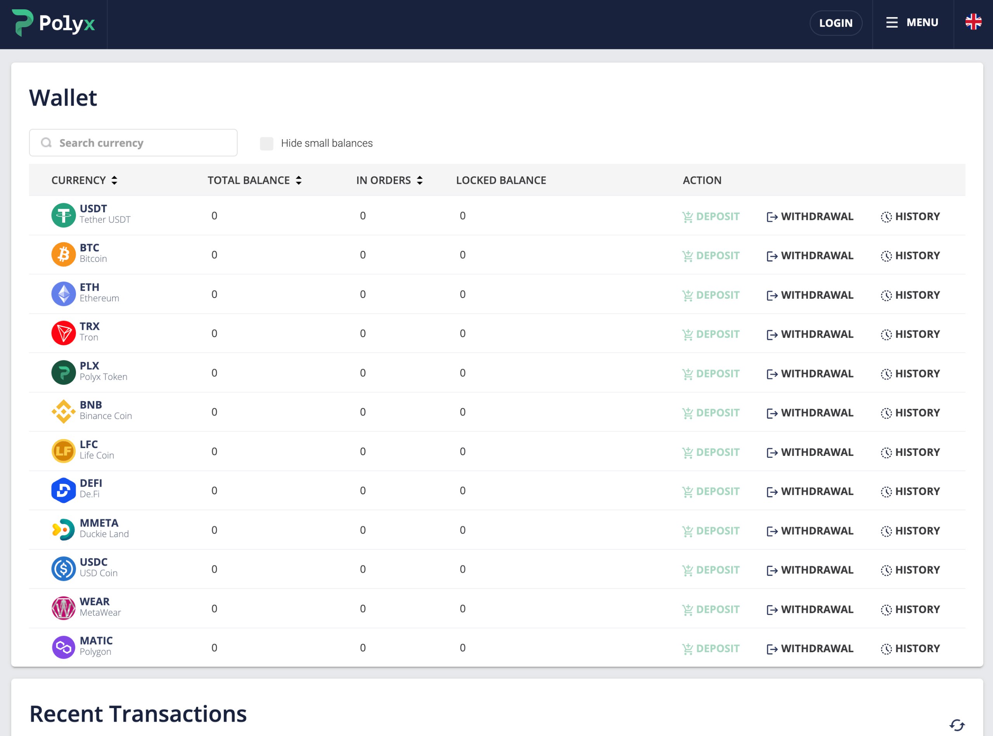This screenshot has width=993, height=736.
Task: Click DEPOSIT in the LFC row
Action: click(710, 452)
